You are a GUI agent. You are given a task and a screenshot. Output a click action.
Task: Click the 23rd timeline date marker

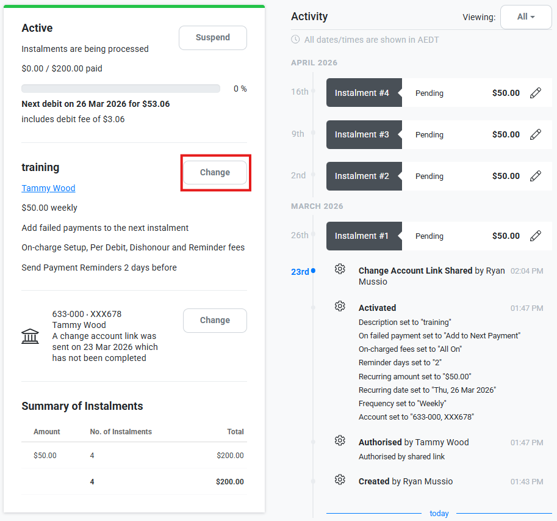[x=300, y=272]
